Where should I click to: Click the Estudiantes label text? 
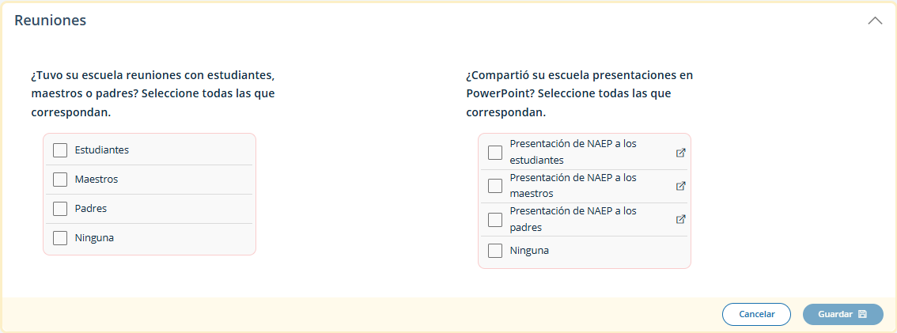click(101, 149)
